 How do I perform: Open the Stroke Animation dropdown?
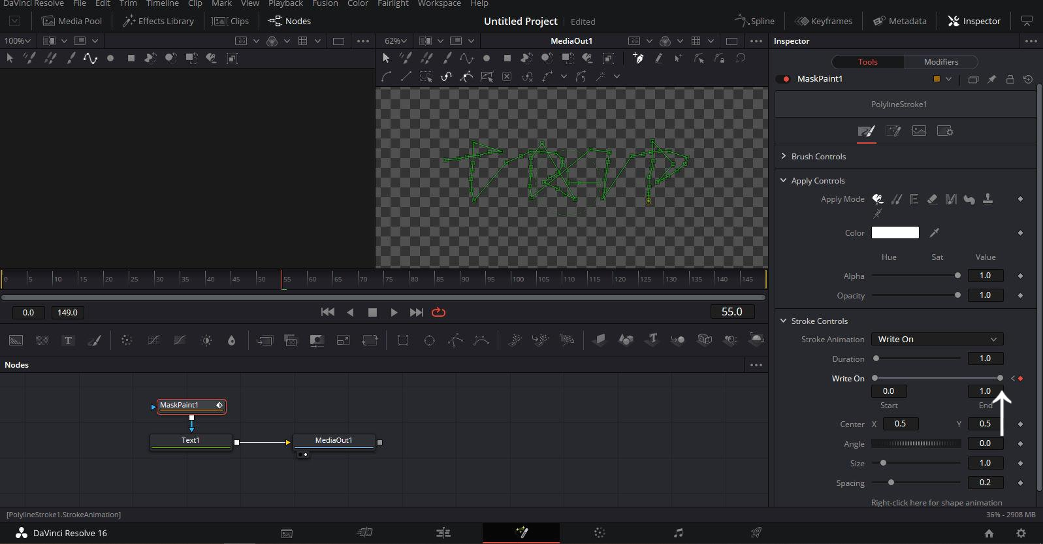[937, 339]
